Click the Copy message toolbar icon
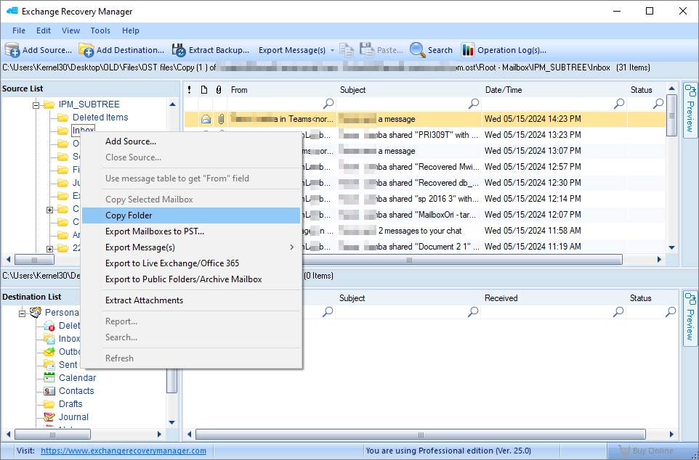Viewport: 699px width, 460px height. click(347, 50)
